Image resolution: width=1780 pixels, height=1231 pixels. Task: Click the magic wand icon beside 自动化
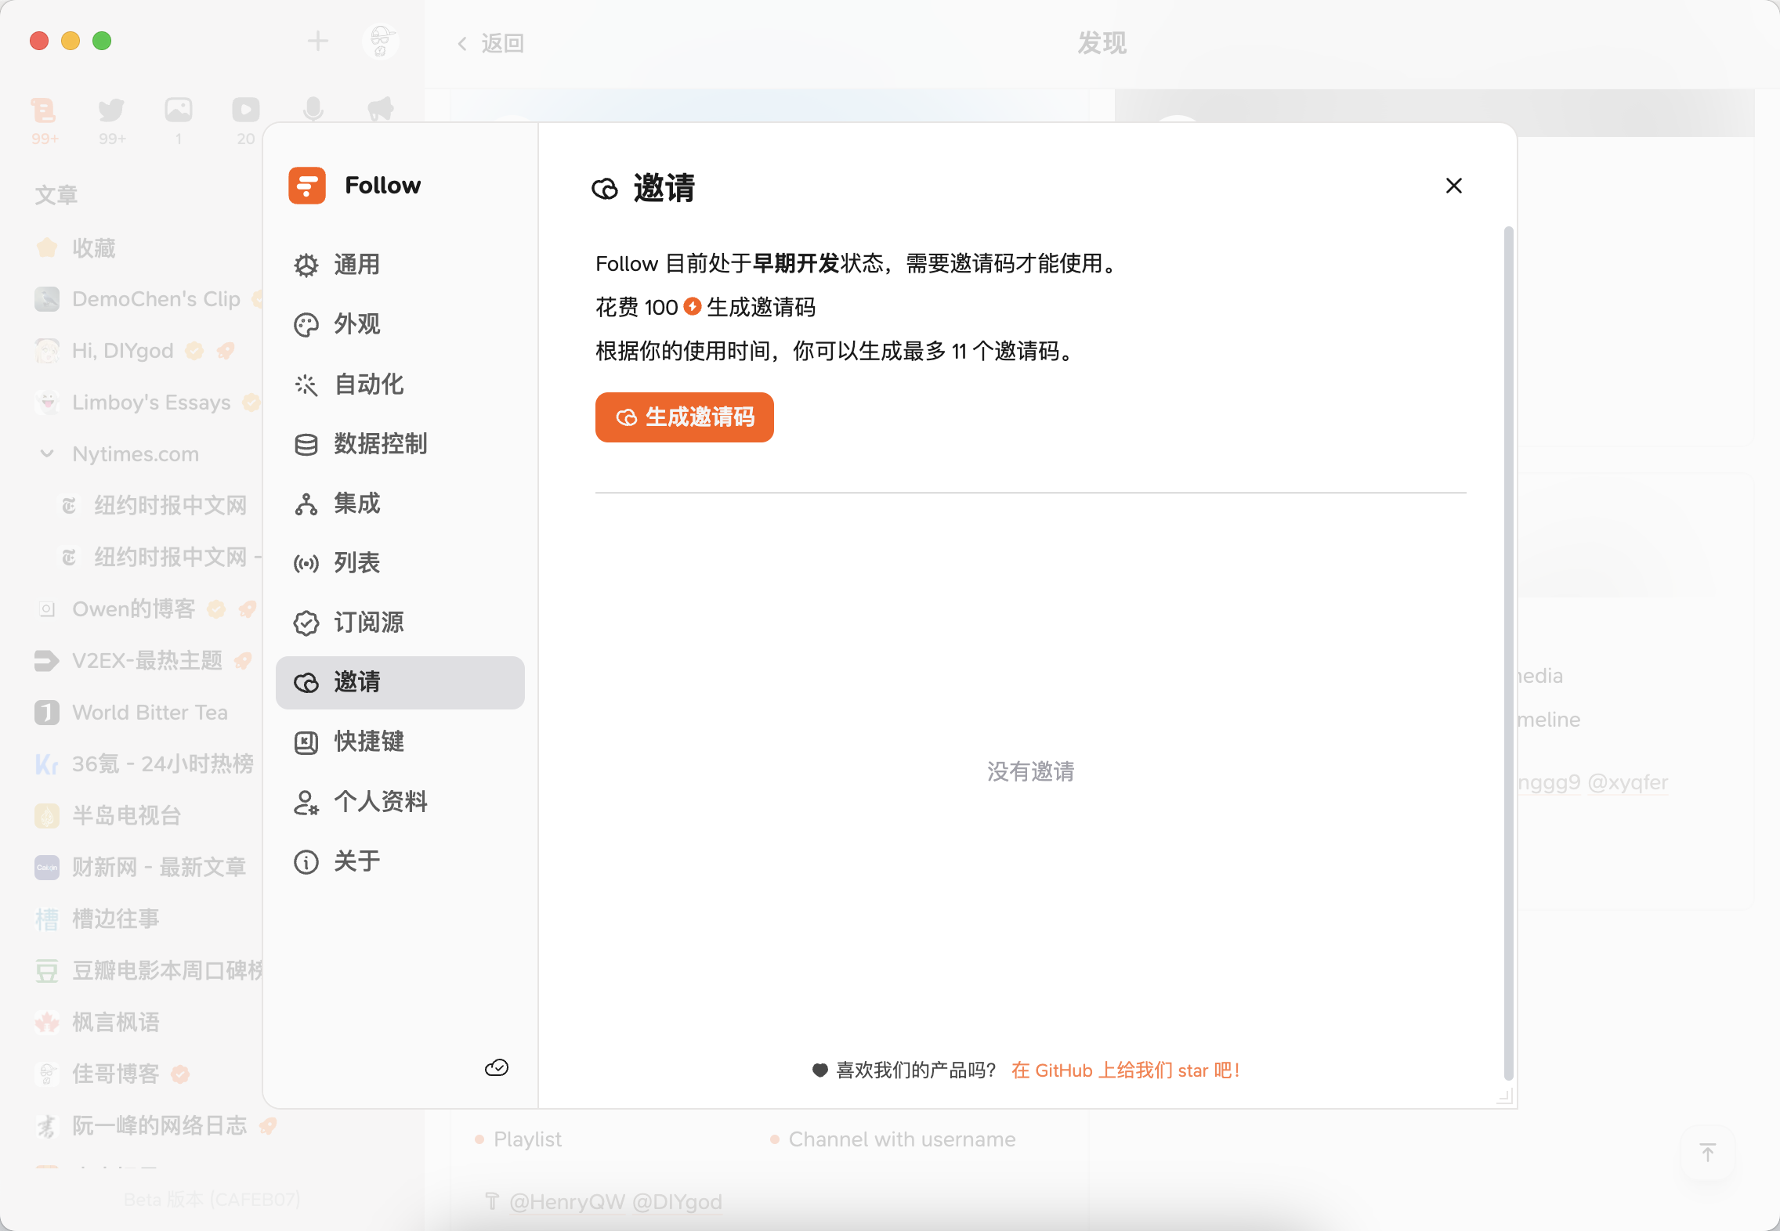pos(306,385)
